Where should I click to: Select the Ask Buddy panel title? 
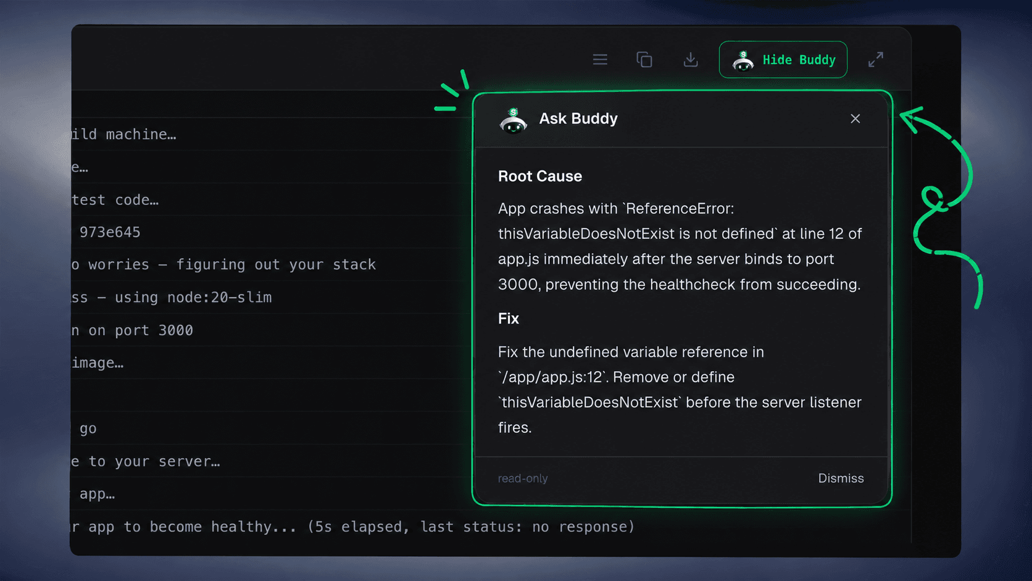pos(578,119)
